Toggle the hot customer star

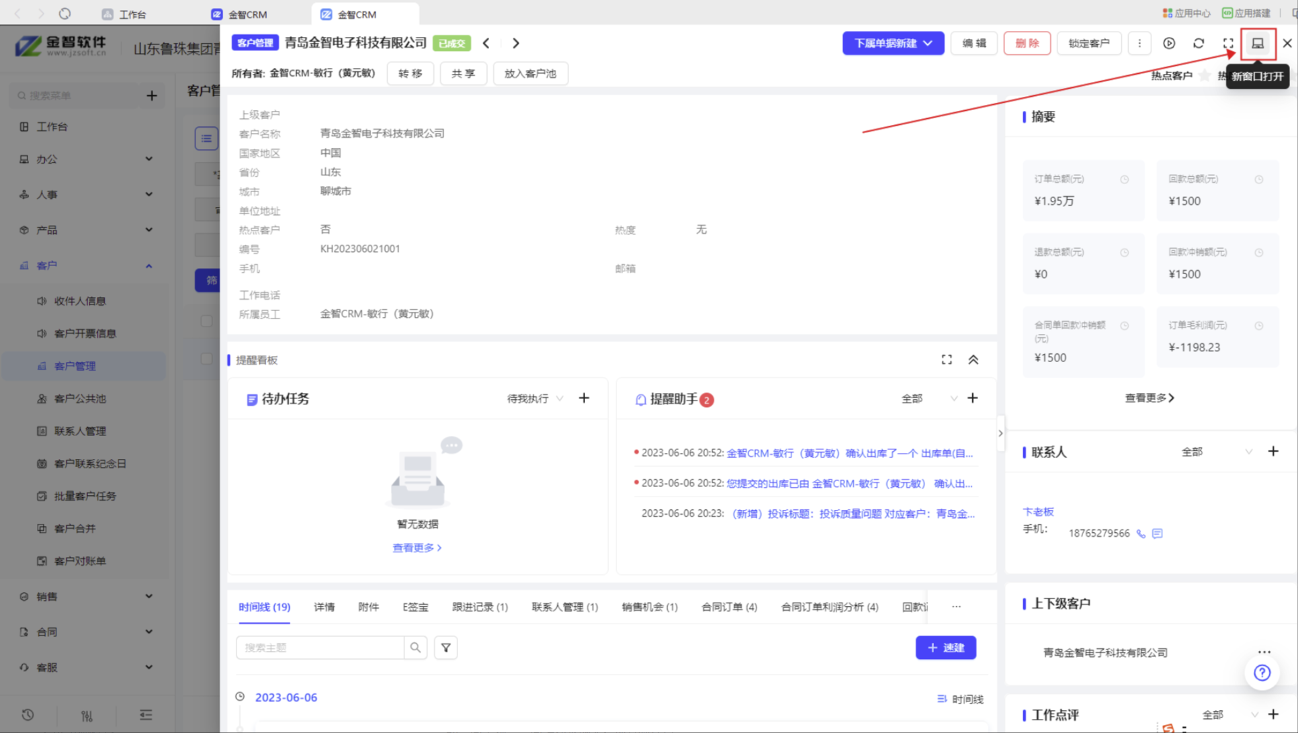[x=1204, y=75]
